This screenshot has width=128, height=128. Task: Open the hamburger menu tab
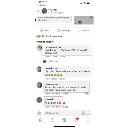tap(88, 120)
